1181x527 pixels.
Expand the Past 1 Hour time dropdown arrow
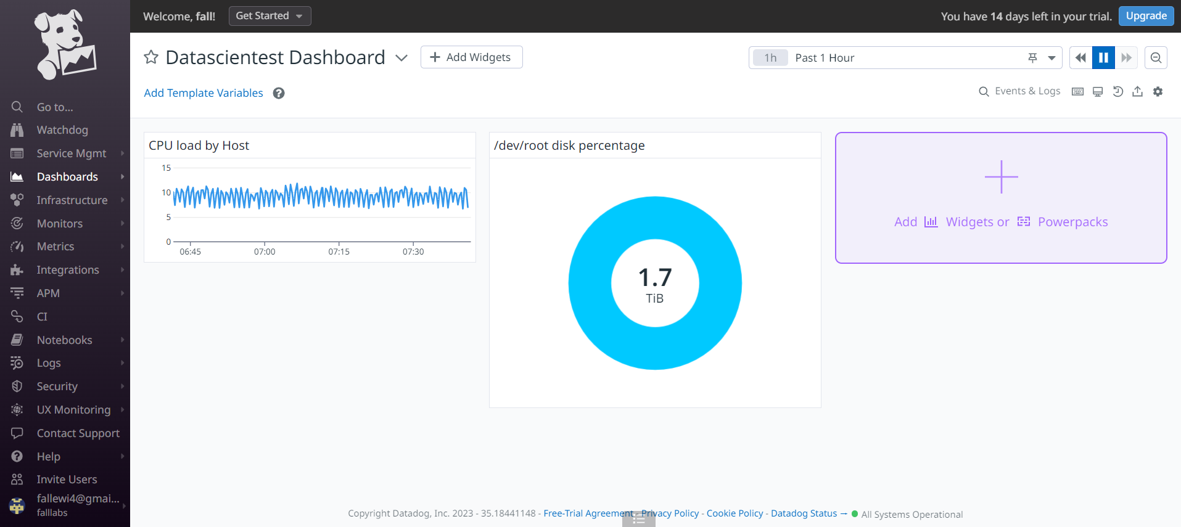(1052, 58)
